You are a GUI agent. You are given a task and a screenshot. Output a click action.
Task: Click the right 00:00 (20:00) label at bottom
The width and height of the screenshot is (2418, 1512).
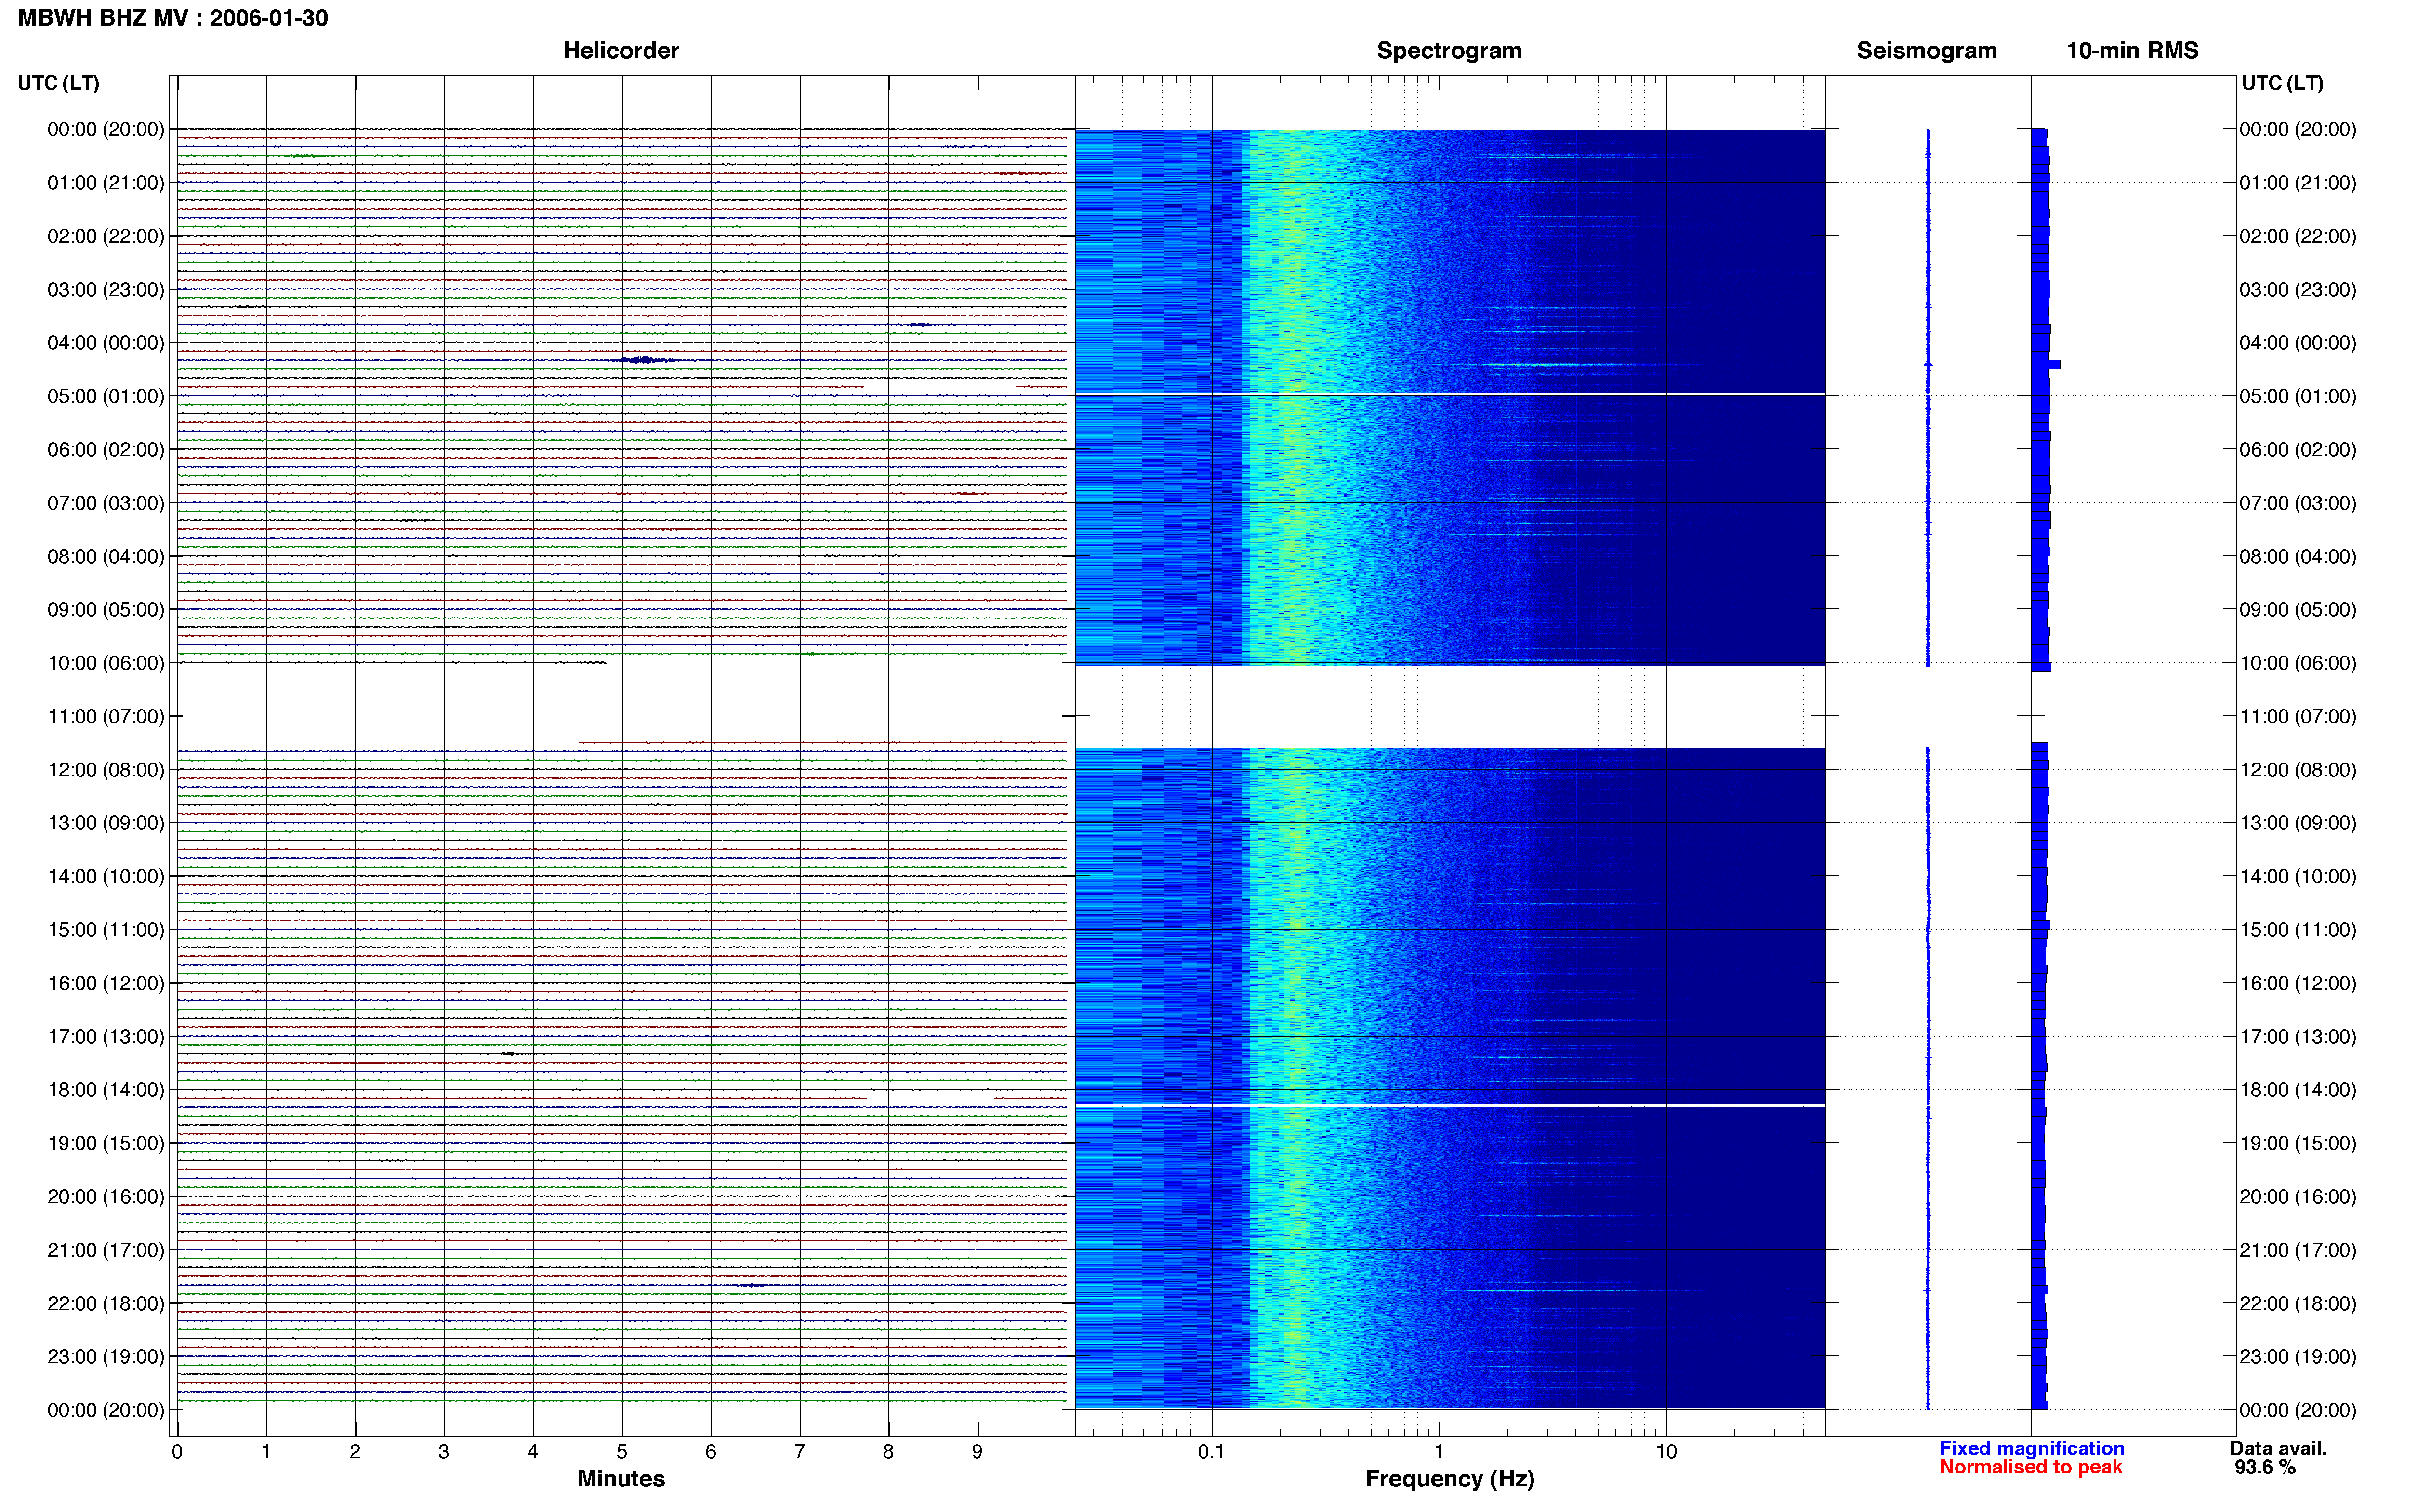2297,1410
